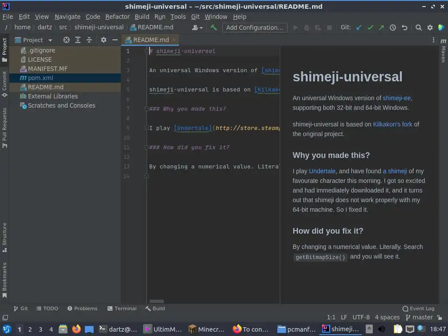Open the Git tool window at bottom
The height and width of the screenshot is (336, 448).
click(21, 308)
